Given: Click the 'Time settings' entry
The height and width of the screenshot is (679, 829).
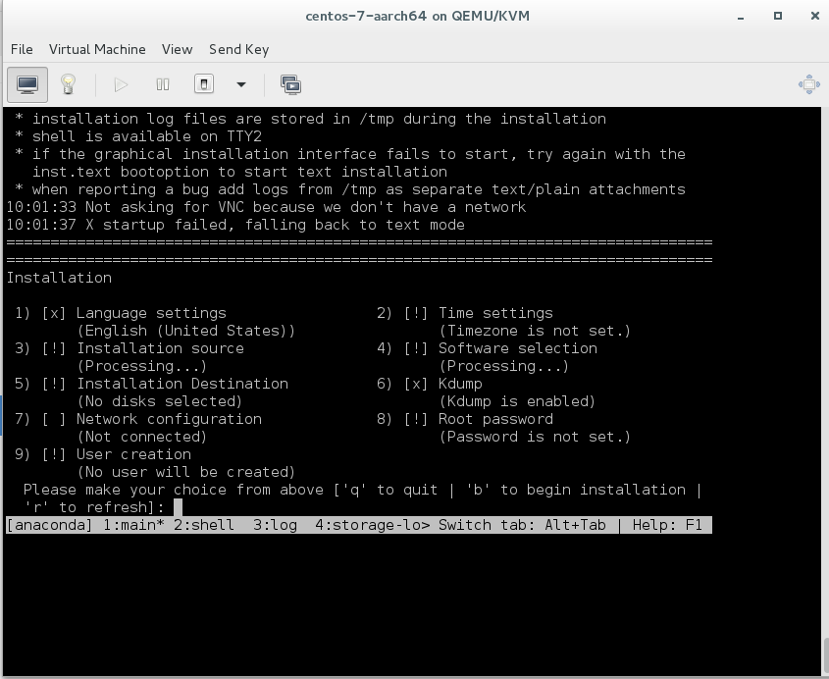Looking at the screenshot, I should 495,313.
